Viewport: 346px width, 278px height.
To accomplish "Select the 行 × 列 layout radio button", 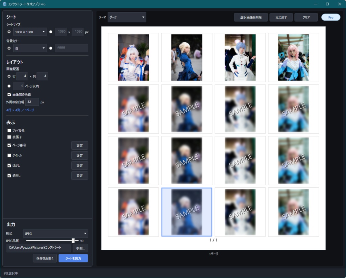I will 9,76.
